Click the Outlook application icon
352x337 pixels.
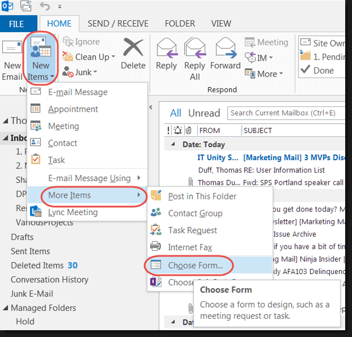[x=7, y=6]
